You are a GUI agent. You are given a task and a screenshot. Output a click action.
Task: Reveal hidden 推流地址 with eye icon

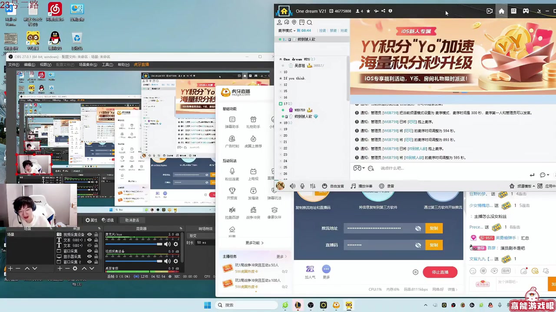[418, 228]
